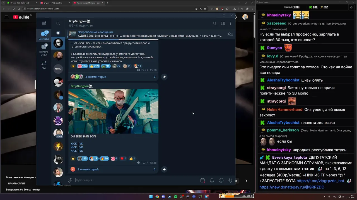Record a voice message with the microphone
This screenshot has width=357, height=200.
point(230,180)
